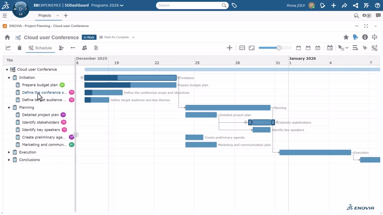The width and height of the screenshot is (383, 215).
Task: Open the Programs 2026 dashboard dropdown
Action: click(107, 5)
